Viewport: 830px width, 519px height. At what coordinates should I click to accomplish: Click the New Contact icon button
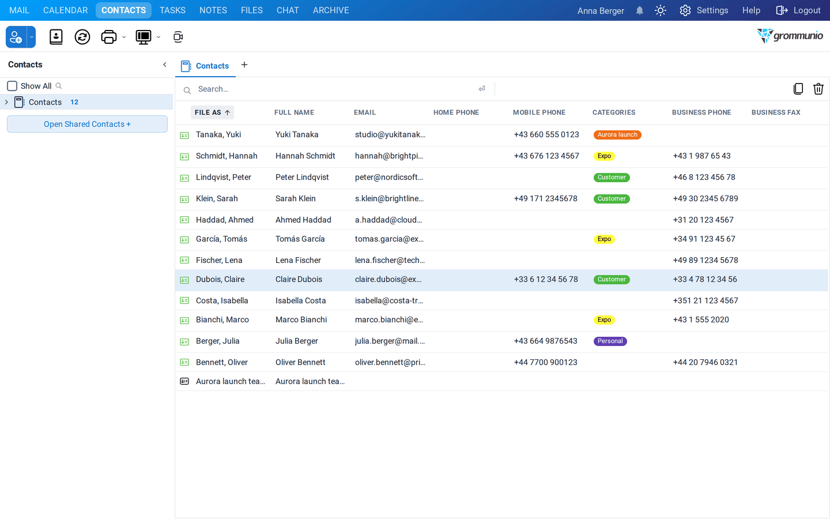[16, 37]
